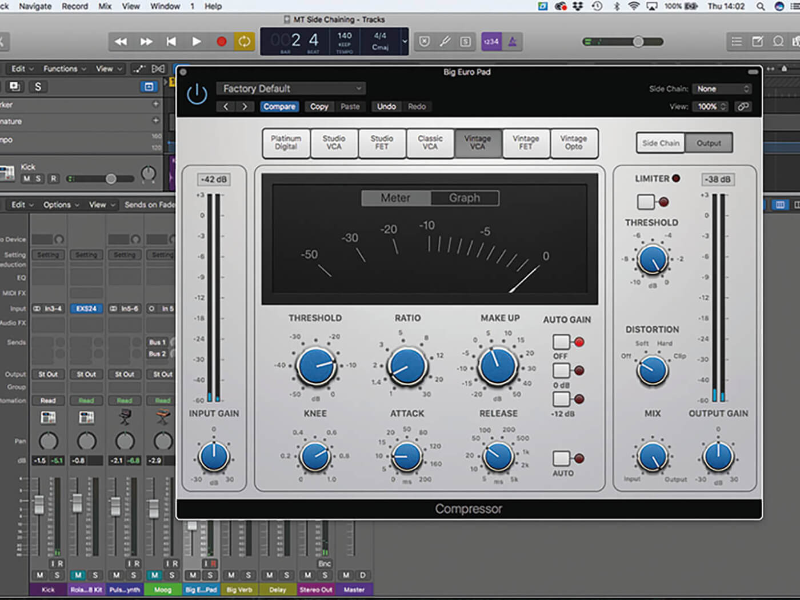Select the Platinum Digital compressor type
Viewport: 800px width, 600px height.
click(286, 143)
